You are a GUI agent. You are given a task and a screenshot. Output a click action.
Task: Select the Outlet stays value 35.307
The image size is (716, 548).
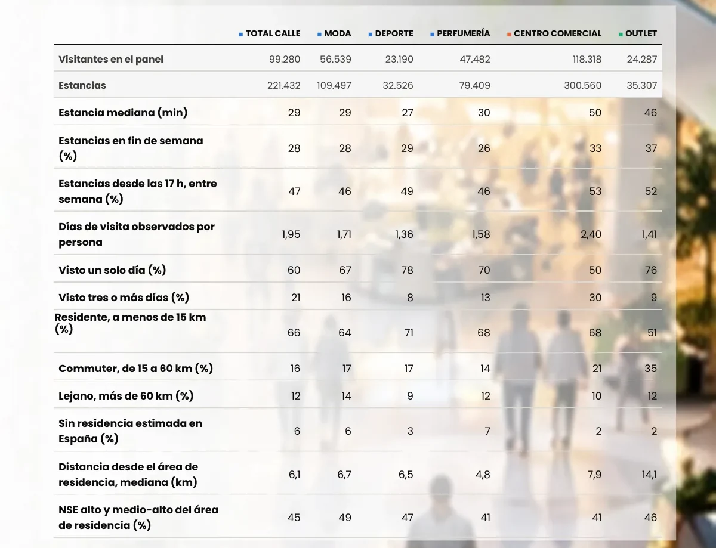[x=642, y=85]
